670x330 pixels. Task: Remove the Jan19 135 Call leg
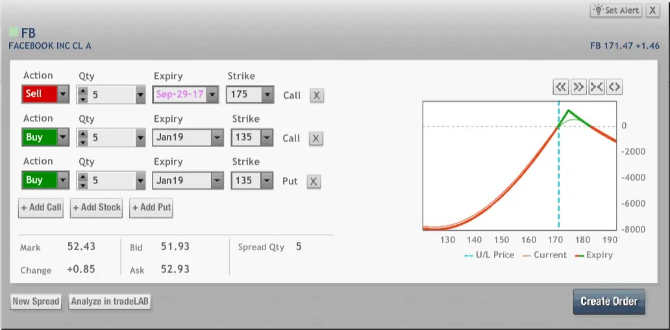click(316, 138)
